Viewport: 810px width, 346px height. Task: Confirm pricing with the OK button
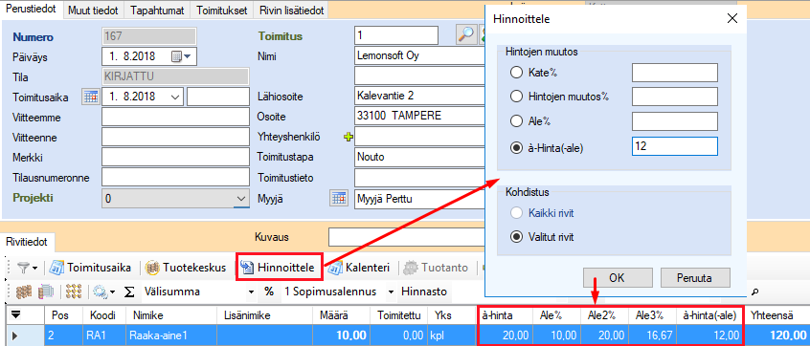click(x=617, y=277)
